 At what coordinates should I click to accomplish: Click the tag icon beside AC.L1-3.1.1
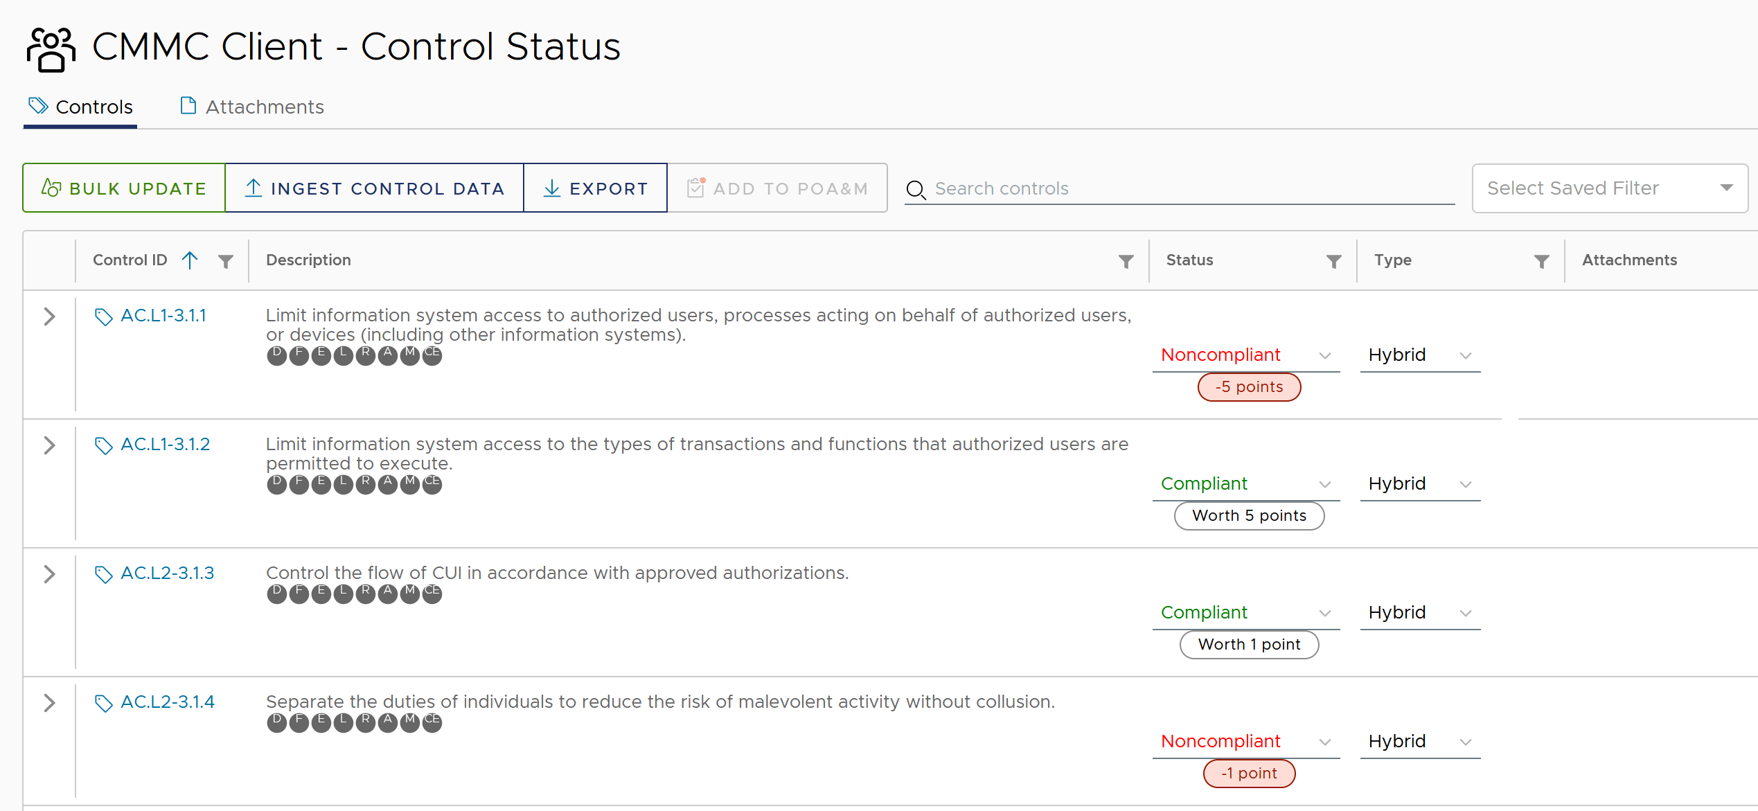[x=103, y=317]
